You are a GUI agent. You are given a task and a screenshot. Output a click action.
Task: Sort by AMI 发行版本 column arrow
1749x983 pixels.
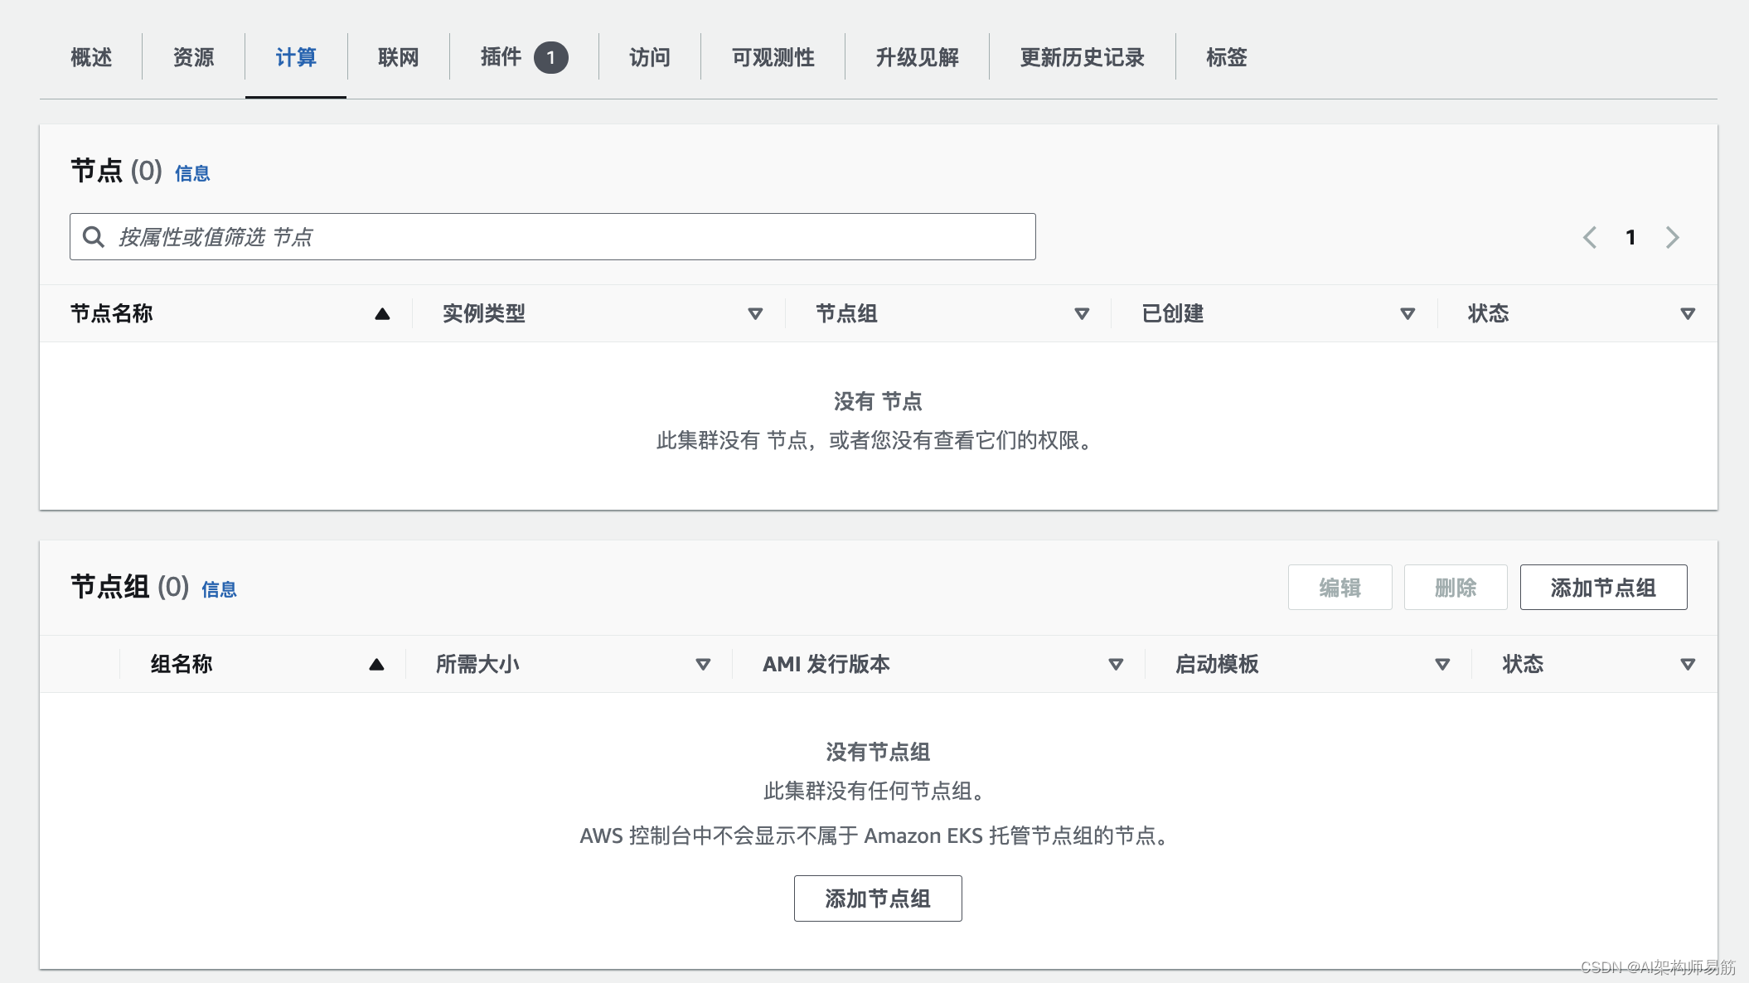[x=1116, y=664]
